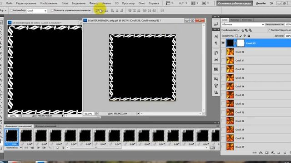Show layer Слой 30
The image size is (291, 163).
point(223,121)
